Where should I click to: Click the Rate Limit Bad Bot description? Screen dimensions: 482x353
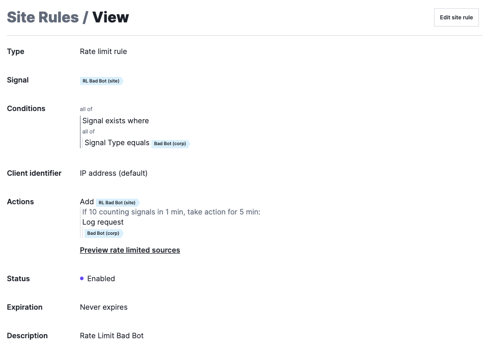coord(112,336)
